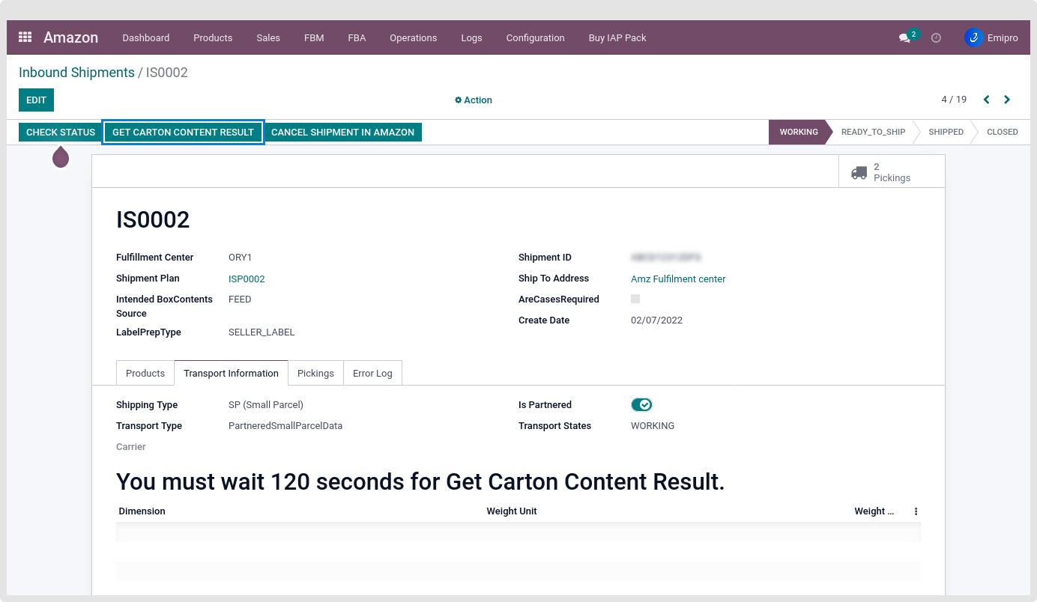The height and width of the screenshot is (602, 1037).
Task: Open the ISP0002 shipment plan link
Action: point(247,279)
